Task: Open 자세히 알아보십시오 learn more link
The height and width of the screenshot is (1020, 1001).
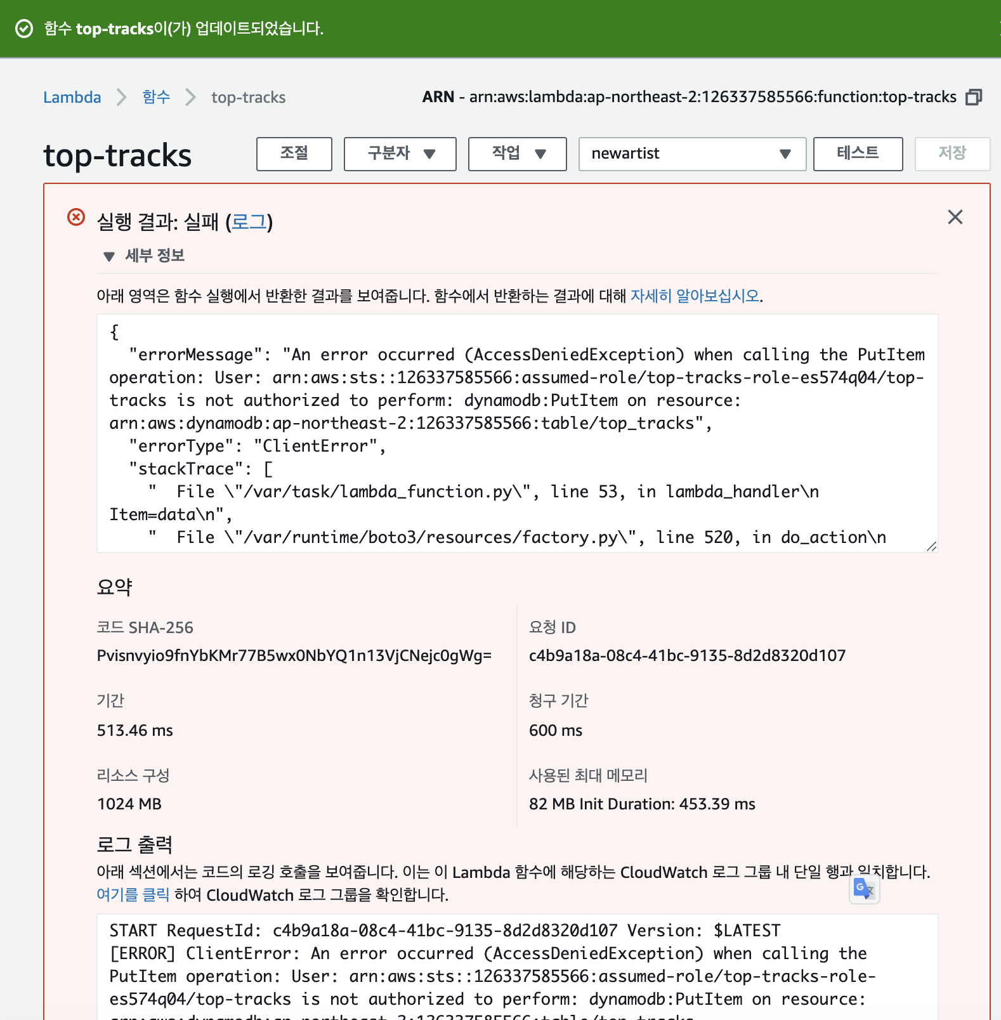Action: click(695, 296)
